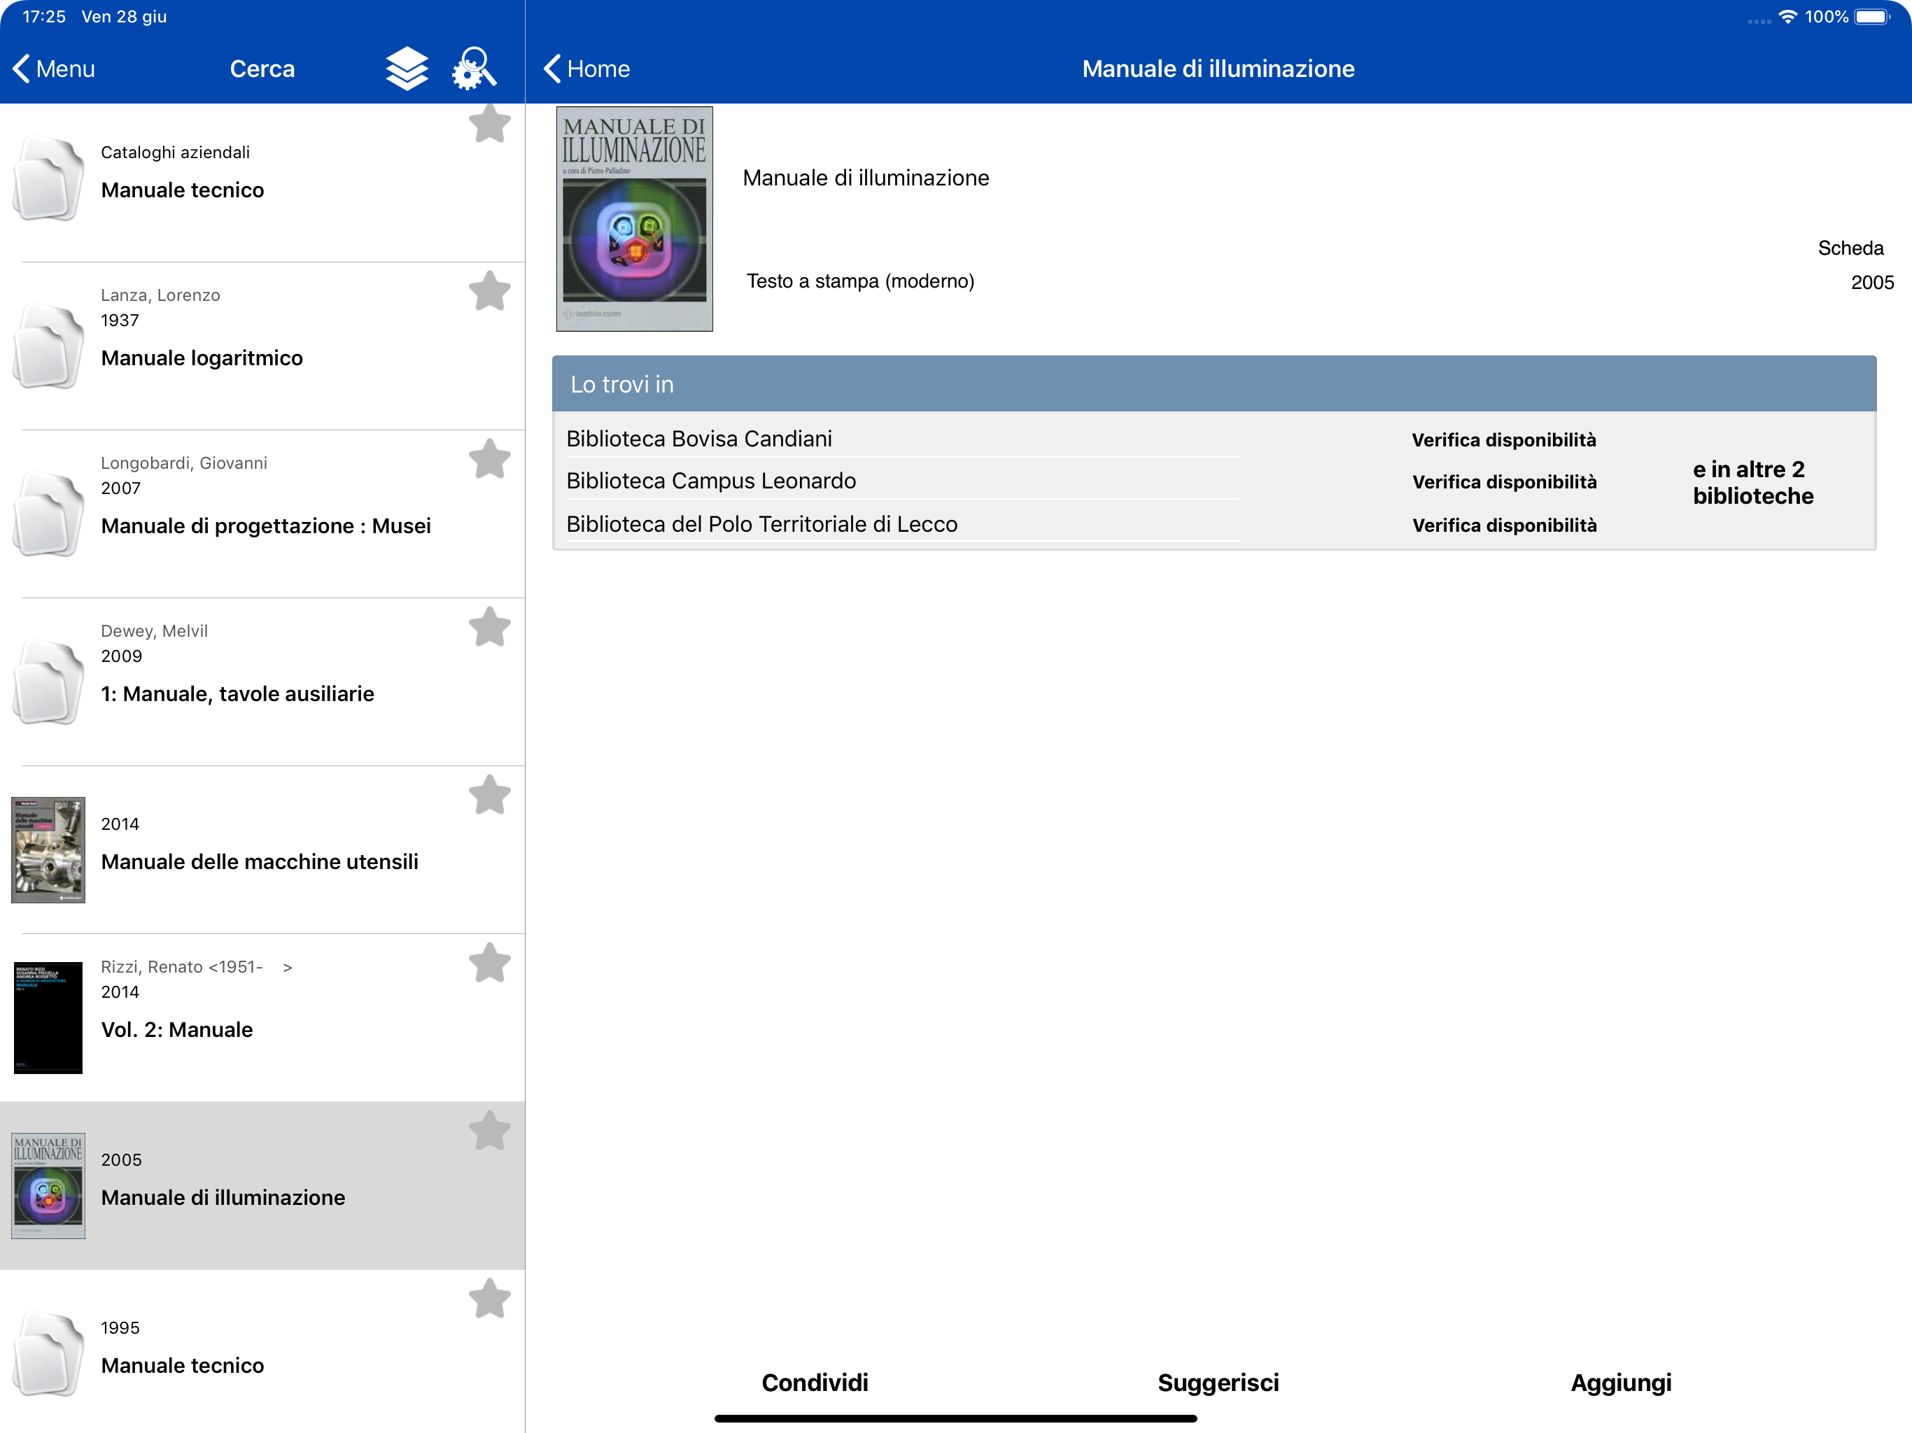Select Manuale delle macchine utensili title
The height and width of the screenshot is (1433, 1912).
coord(260,862)
